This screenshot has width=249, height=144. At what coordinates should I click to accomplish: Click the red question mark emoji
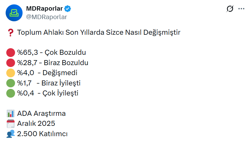coord(10,33)
